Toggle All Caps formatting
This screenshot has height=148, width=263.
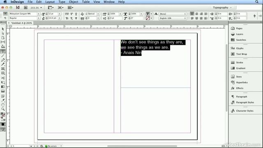67,14
